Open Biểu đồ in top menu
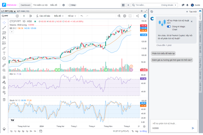Image resolution: width=203 pixels, height=135 pixels. pyautogui.click(x=54, y=5)
